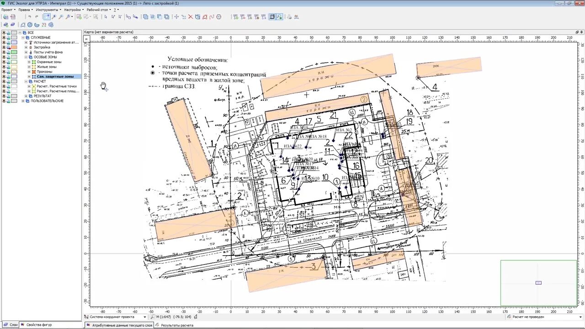Click the first blue layer icon in second toolbar row
Image resolution: width=585 pixels, height=329 pixels.
(5, 24)
